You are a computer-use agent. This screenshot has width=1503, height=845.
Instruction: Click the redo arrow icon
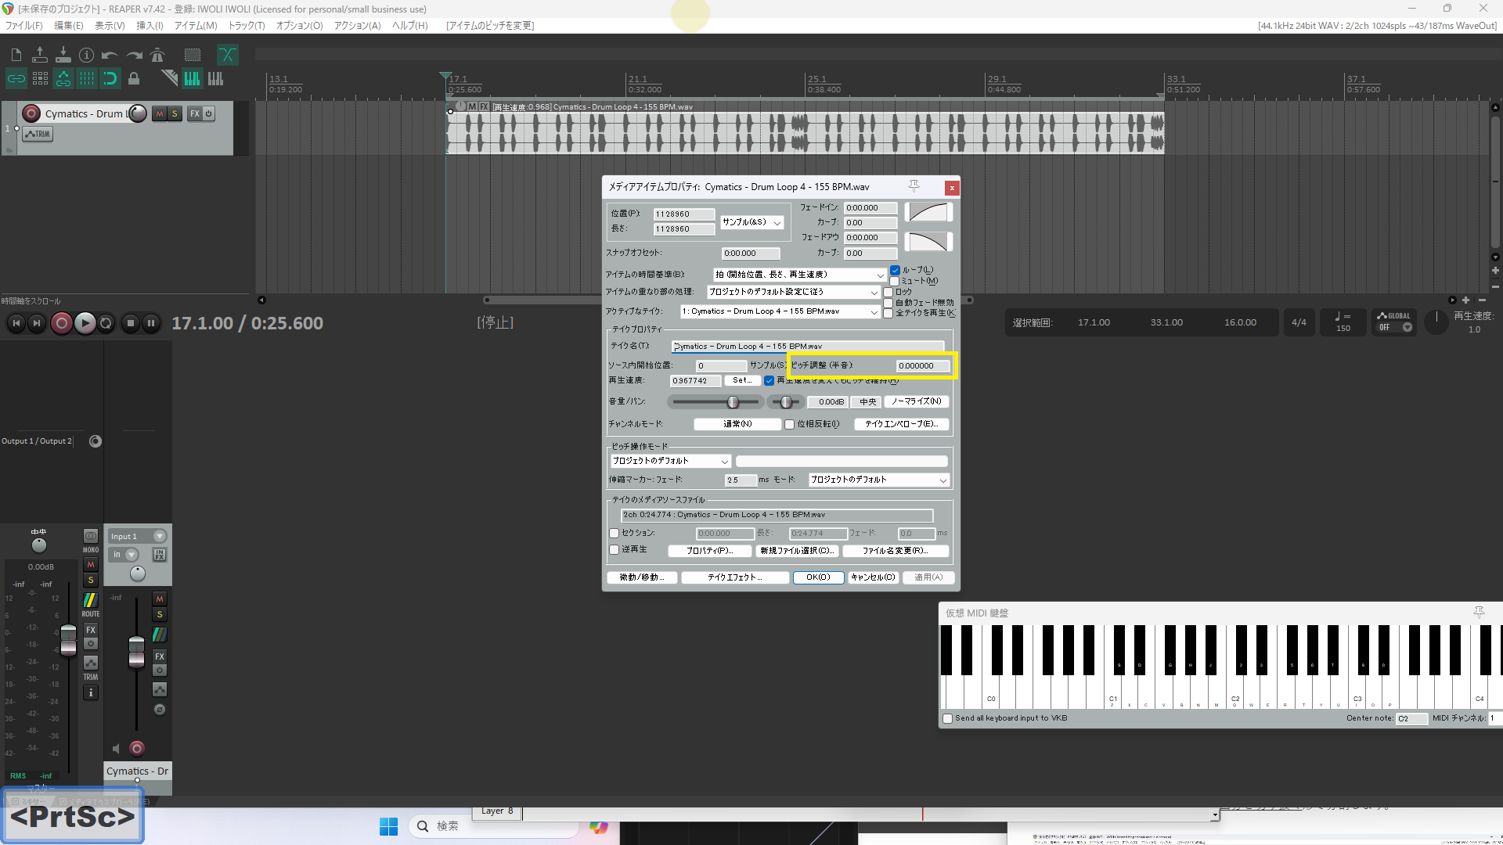(x=134, y=55)
